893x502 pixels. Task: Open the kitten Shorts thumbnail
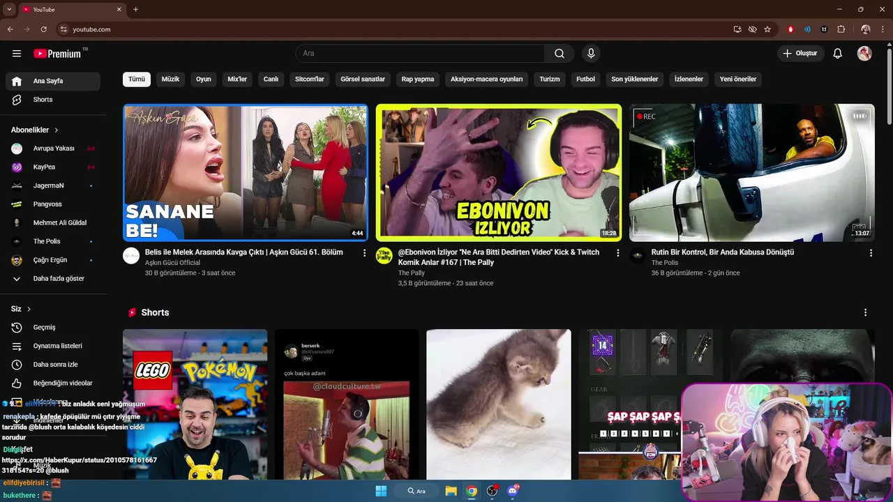point(499,404)
